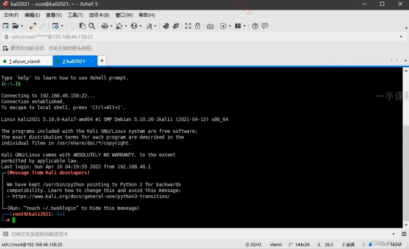Click the xterm status bar entry

tap(276, 245)
